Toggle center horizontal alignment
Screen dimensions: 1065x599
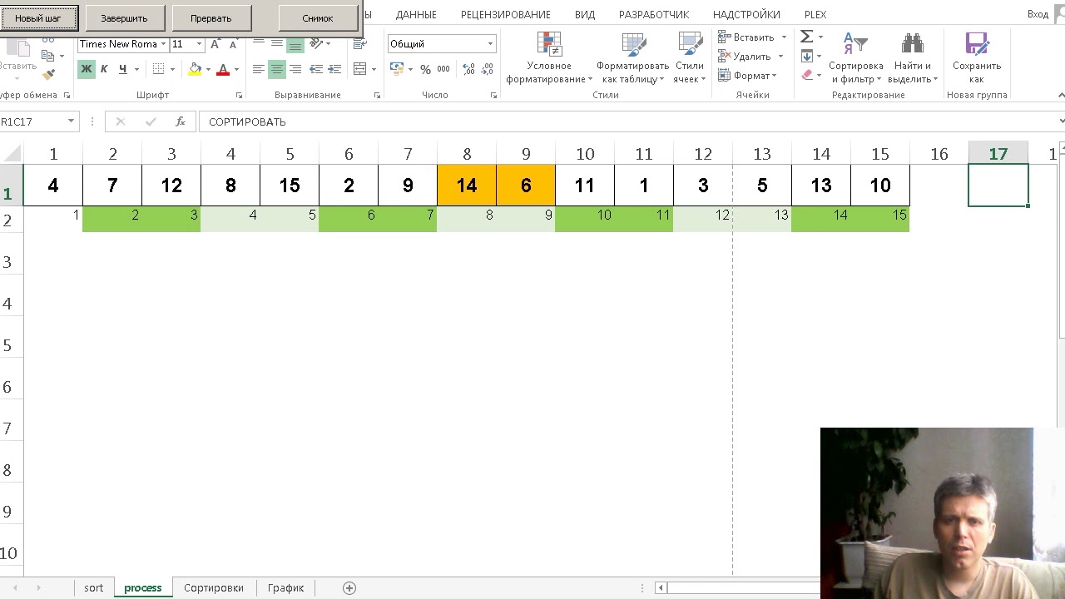(277, 69)
